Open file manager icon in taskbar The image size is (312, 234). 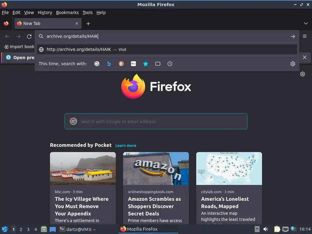[44, 229]
